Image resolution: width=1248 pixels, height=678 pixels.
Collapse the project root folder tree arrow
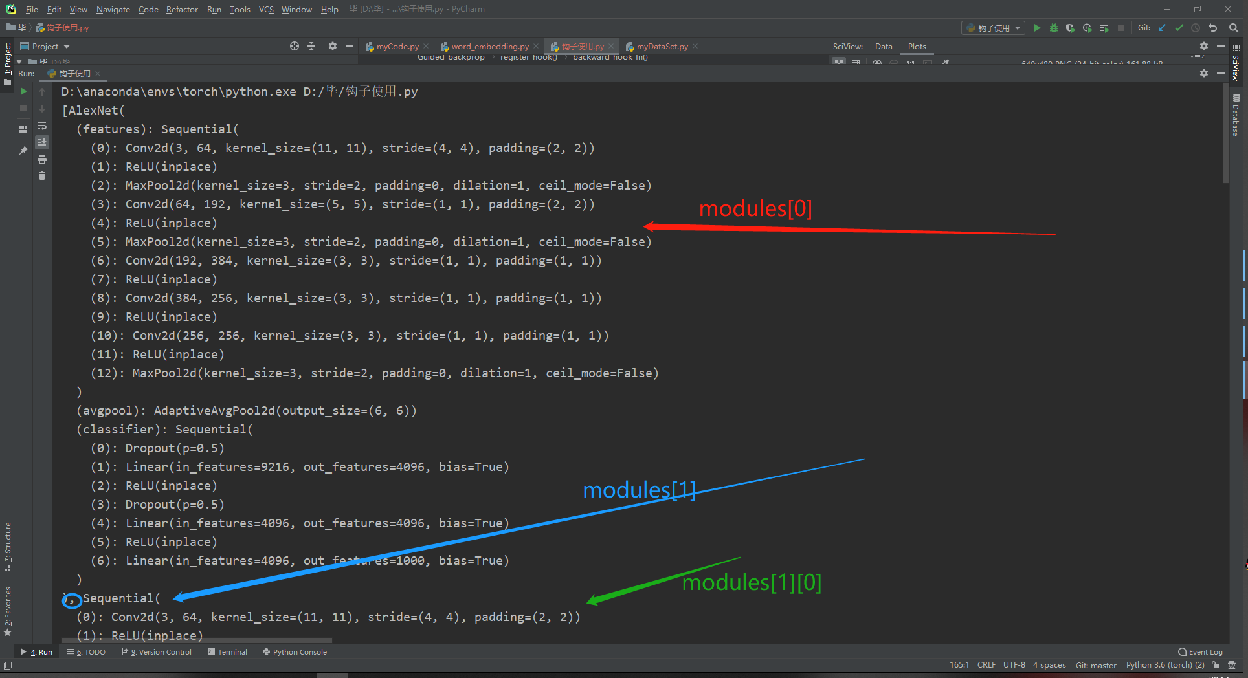[x=19, y=61]
